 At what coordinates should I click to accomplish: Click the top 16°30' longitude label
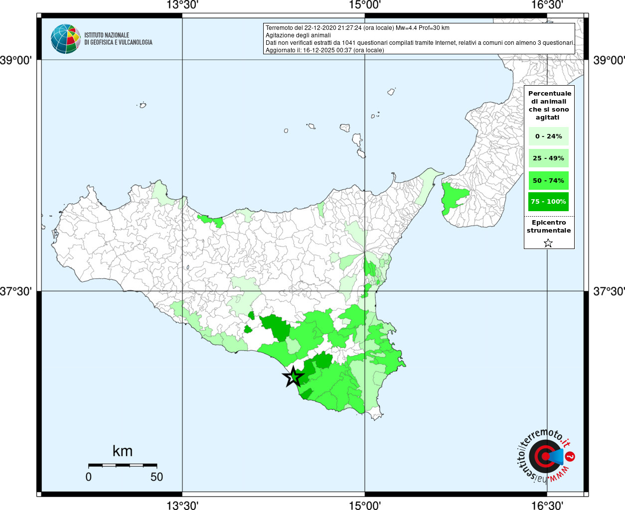547,5
